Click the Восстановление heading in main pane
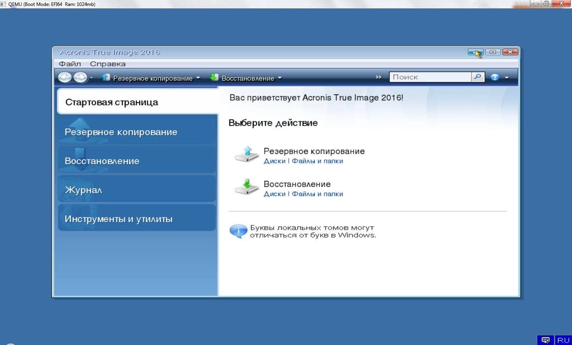 coord(297,184)
